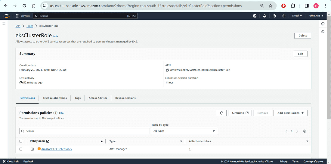Copy the role ARN with copy icon
The width and height of the screenshot is (331, 164).
click(x=167, y=70)
